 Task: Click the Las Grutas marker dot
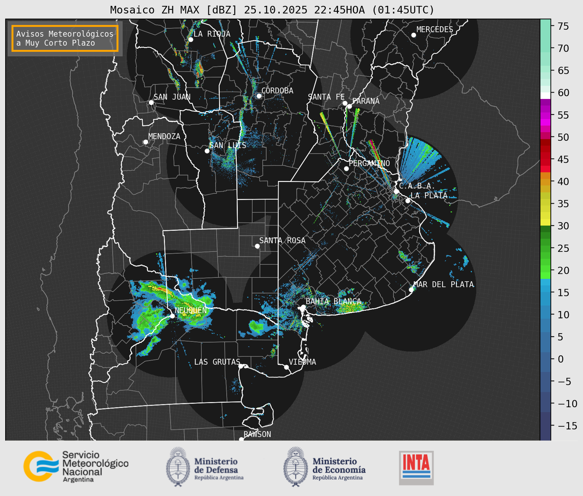point(241,366)
